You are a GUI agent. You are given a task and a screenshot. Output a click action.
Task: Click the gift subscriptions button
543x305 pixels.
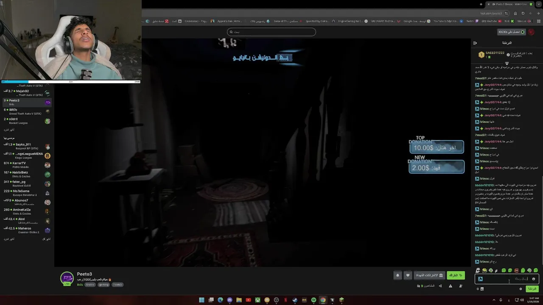(x=429, y=275)
